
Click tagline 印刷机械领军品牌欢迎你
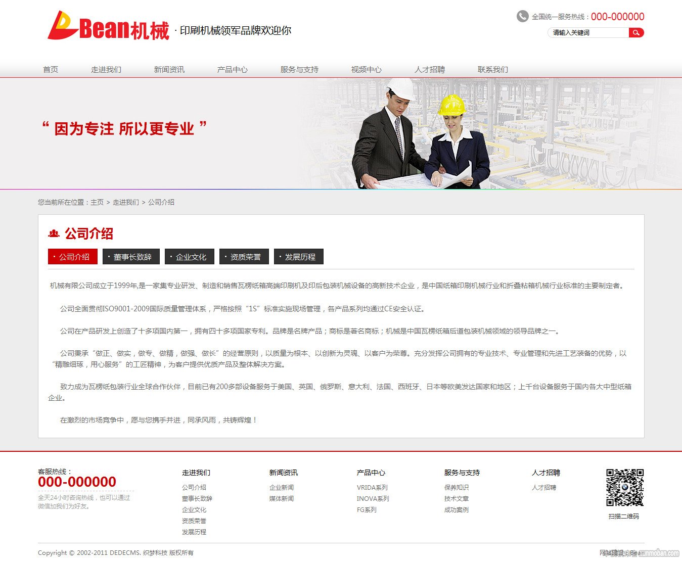(236, 30)
